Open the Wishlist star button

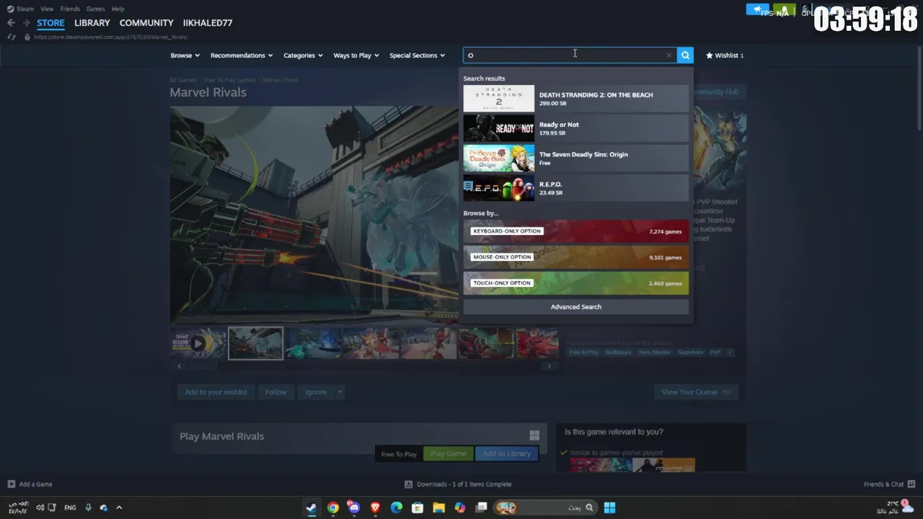[x=725, y=55]
